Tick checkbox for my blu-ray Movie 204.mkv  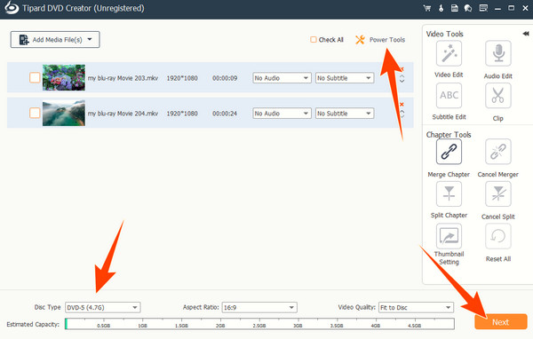coord(35,113)
